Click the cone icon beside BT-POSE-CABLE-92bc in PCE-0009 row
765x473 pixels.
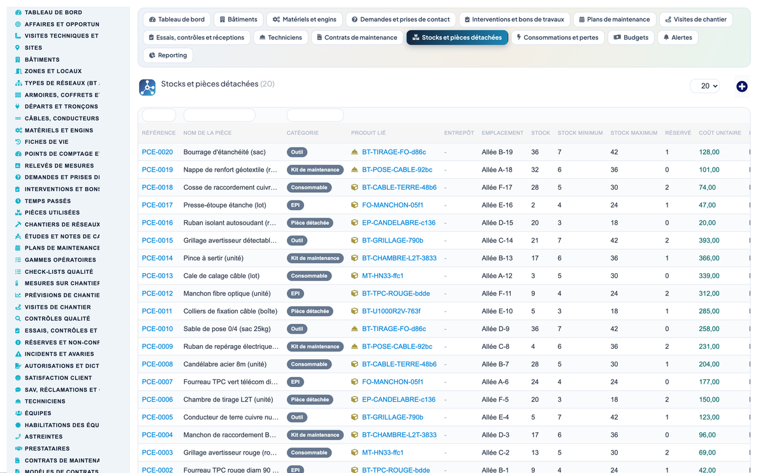(x=355, y=346)
